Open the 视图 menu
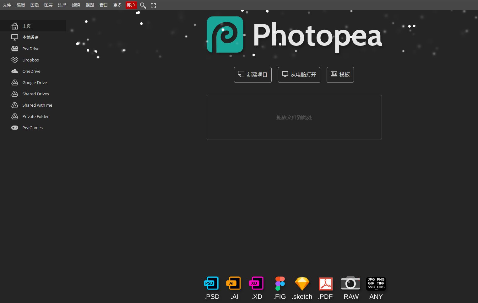Screen dimensions: 478x303 tap(90, 5)
